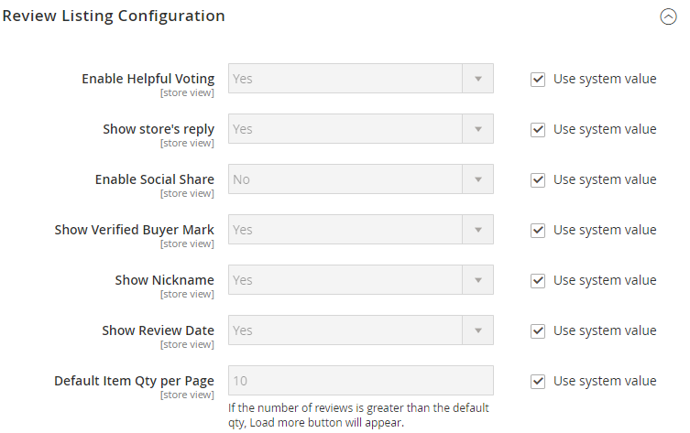Toggle Use system value for Show Review Date
The width and height of the screenshot is (690, 433).
538,330
